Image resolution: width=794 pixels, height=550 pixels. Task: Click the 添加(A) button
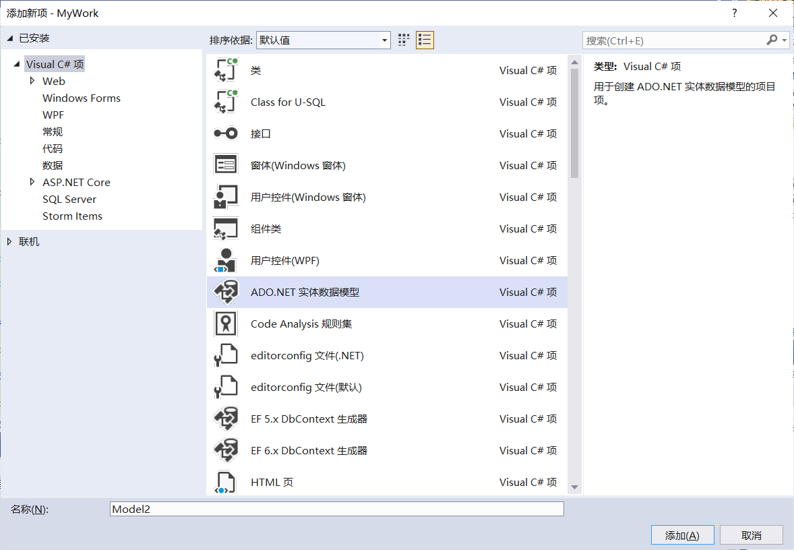682,534
